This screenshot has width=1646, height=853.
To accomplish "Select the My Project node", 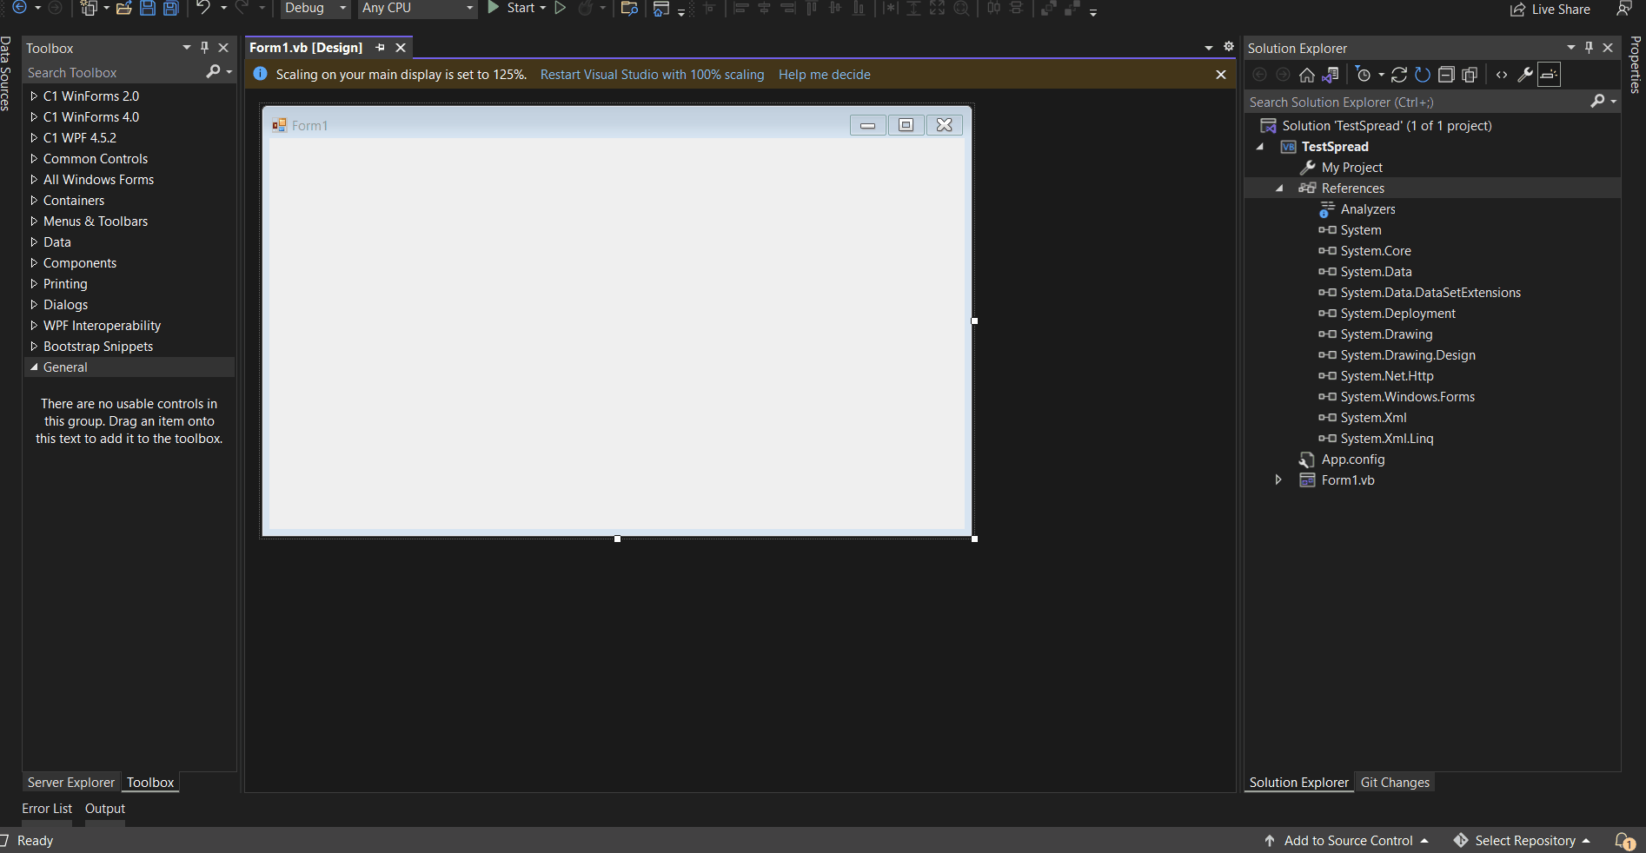I will tap(1351, 168).
